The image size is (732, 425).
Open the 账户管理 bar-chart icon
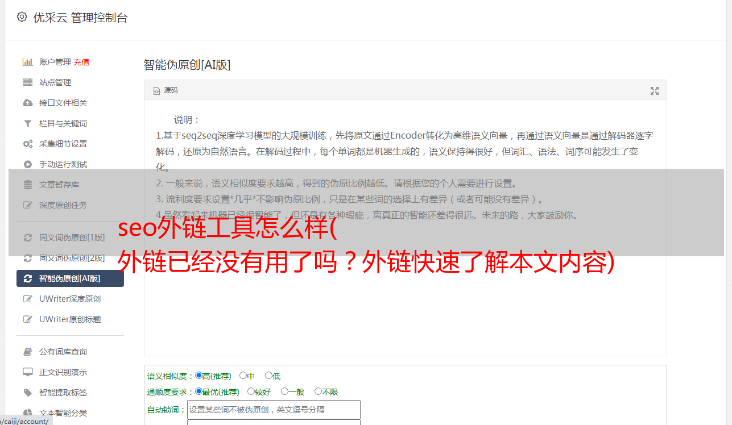[x=27, y=62]
